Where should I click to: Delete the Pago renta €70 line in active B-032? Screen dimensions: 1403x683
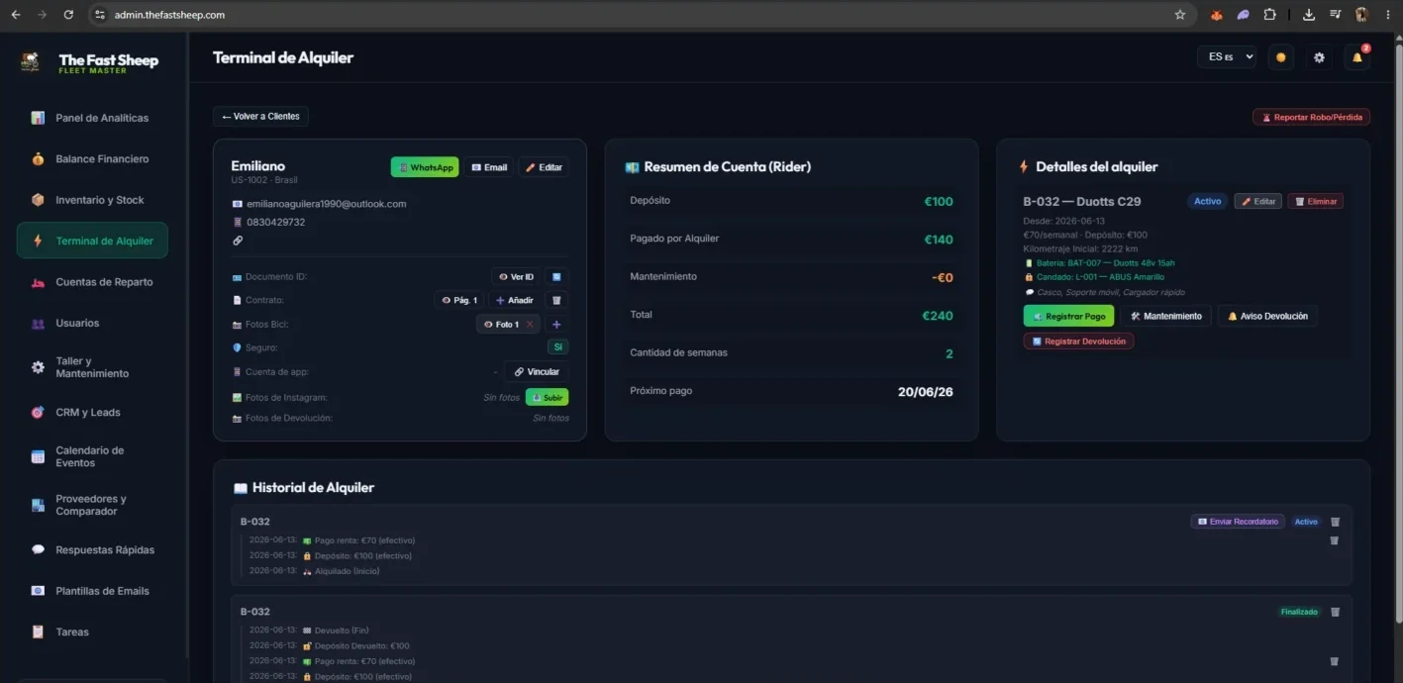coord(1334,540)
